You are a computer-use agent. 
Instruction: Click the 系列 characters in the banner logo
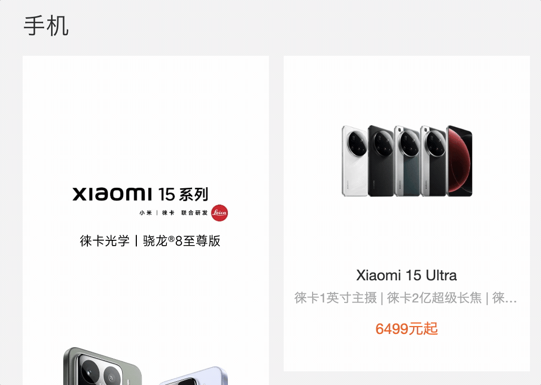tap(194, 195)
